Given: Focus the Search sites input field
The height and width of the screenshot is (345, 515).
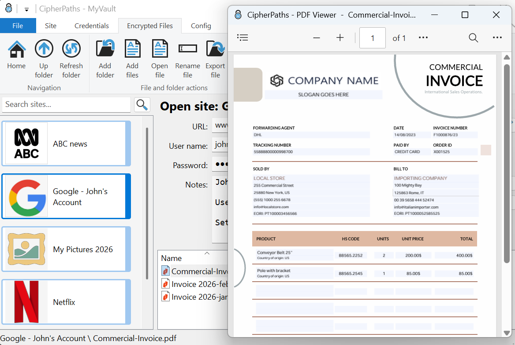Looking at the screenshot, I should tap(66, 105).
